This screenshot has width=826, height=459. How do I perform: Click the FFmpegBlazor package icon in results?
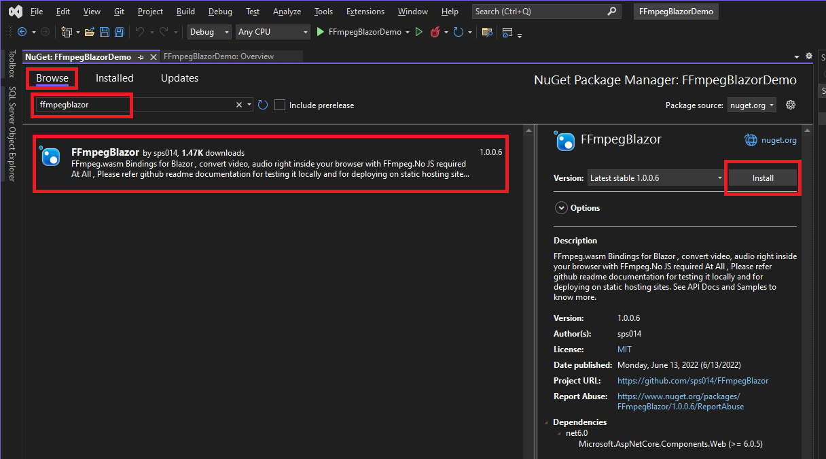50,156
